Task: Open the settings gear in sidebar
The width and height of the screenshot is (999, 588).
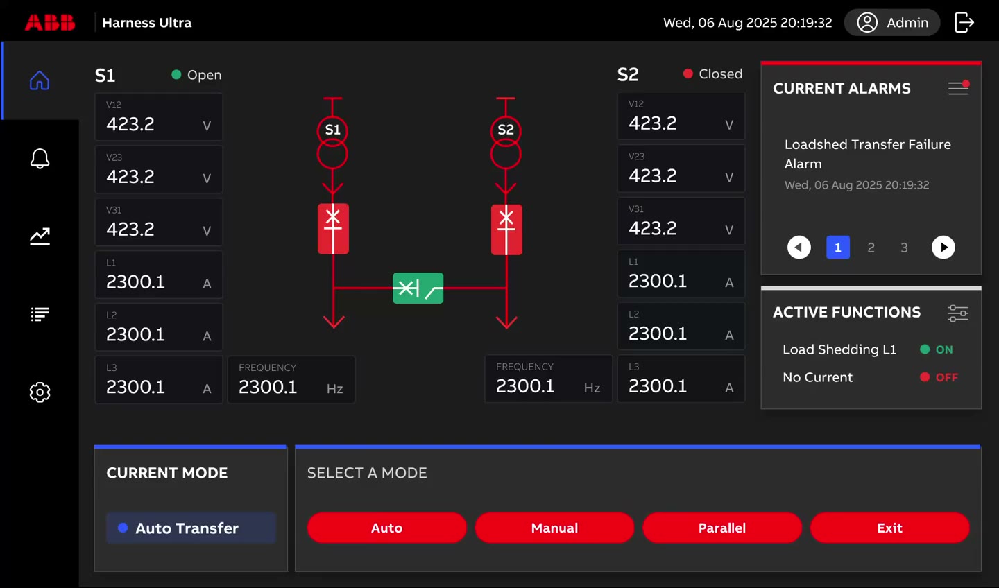Action: click(40, 392)
